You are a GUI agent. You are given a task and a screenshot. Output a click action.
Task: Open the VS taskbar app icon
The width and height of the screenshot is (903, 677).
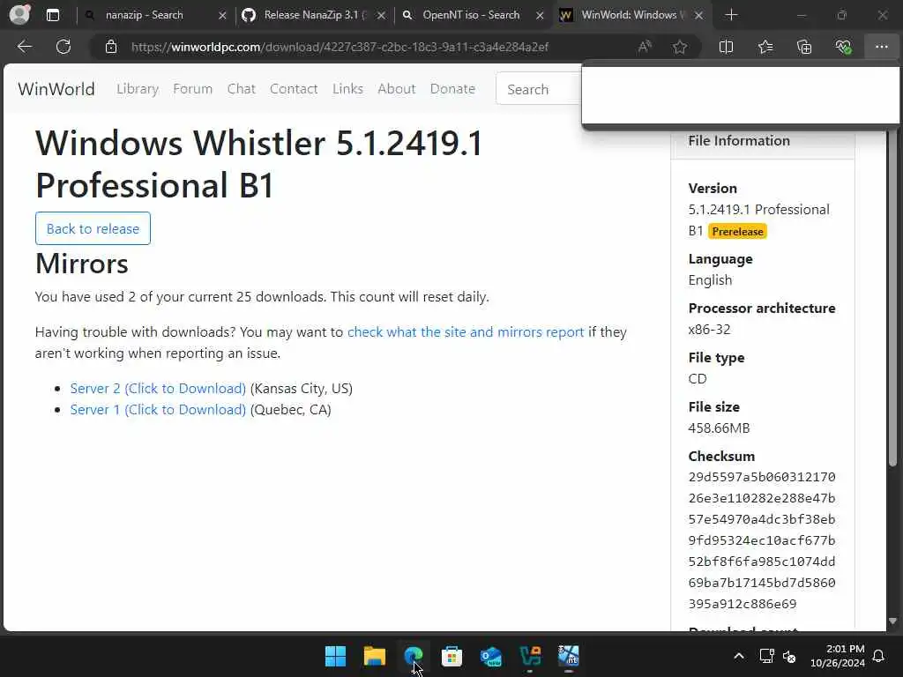(x=530, y=656)
